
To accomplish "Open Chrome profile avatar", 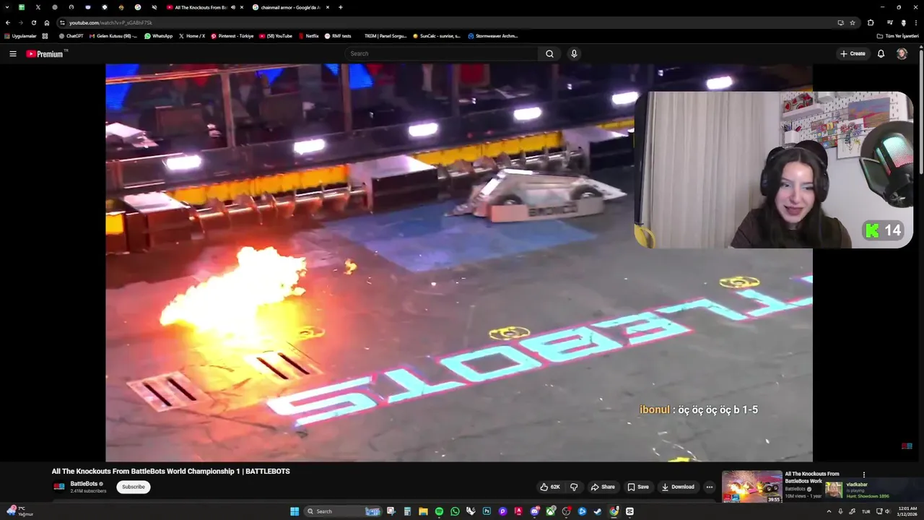I will 903,22.
